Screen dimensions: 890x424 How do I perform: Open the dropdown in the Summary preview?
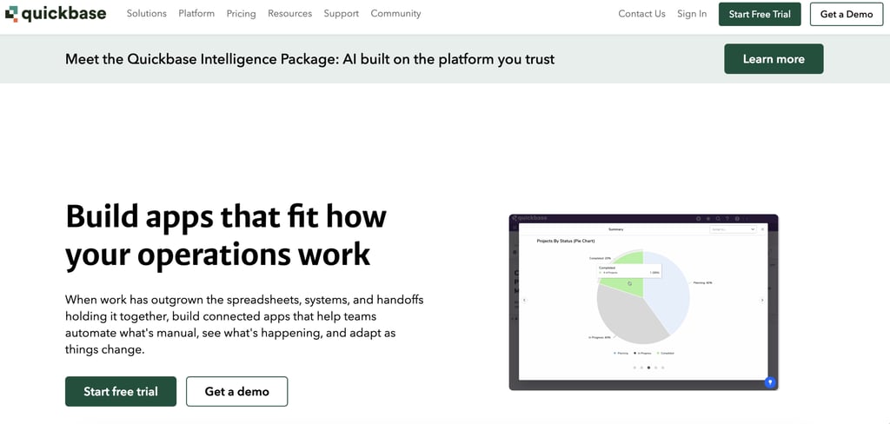pos(733,229)
